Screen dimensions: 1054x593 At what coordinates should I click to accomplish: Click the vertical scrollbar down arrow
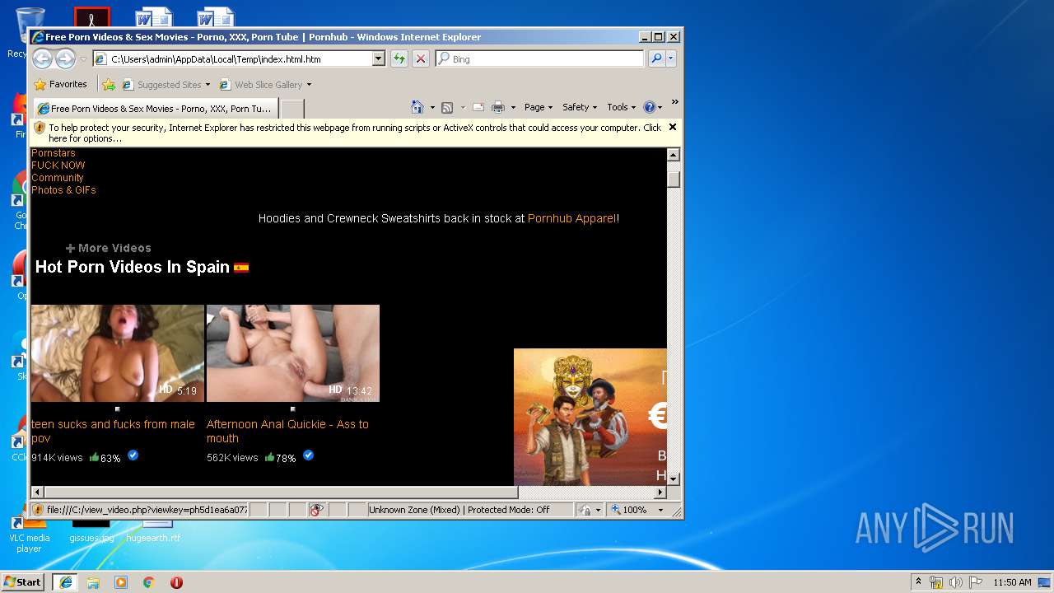(x=674, y=479)
